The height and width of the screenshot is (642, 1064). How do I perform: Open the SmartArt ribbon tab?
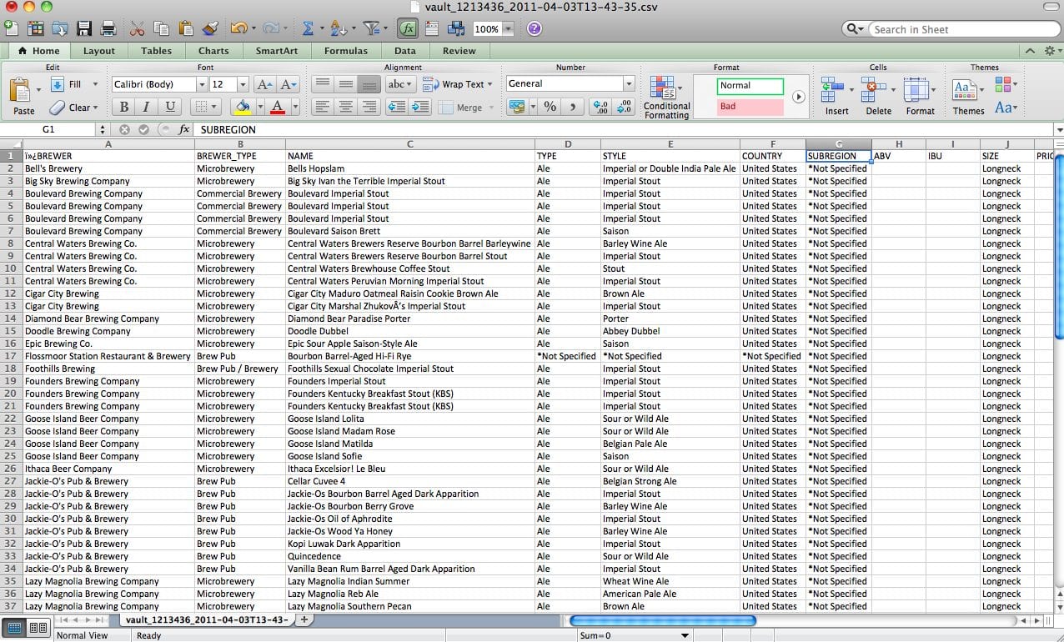click(276, 51)
